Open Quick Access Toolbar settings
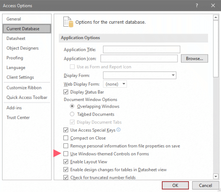The width and height of the screenshot is (221, 192). (x=27, y=97)
